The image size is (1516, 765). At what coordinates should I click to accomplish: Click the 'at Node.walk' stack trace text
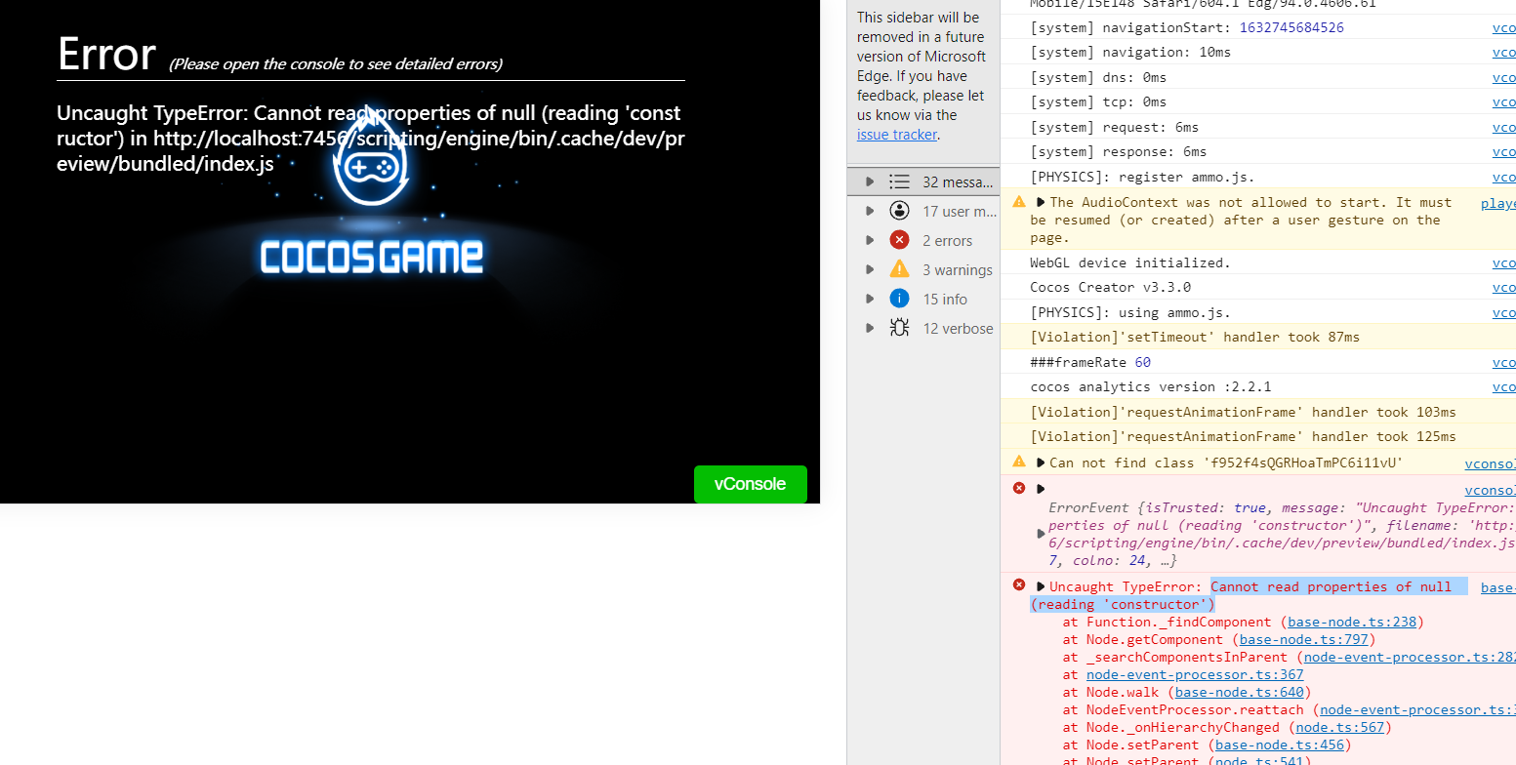(1111, 692)
